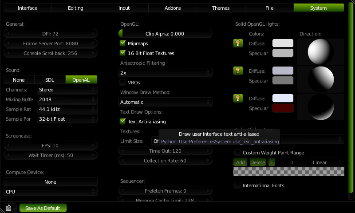
Task: Open the File preferences tab
Action: click(x=269, y=8)
